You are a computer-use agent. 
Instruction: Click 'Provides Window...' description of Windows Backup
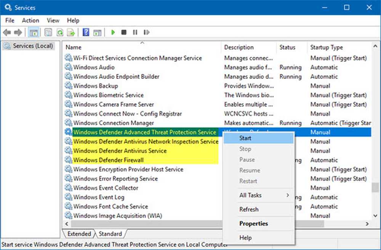[249, 85]
